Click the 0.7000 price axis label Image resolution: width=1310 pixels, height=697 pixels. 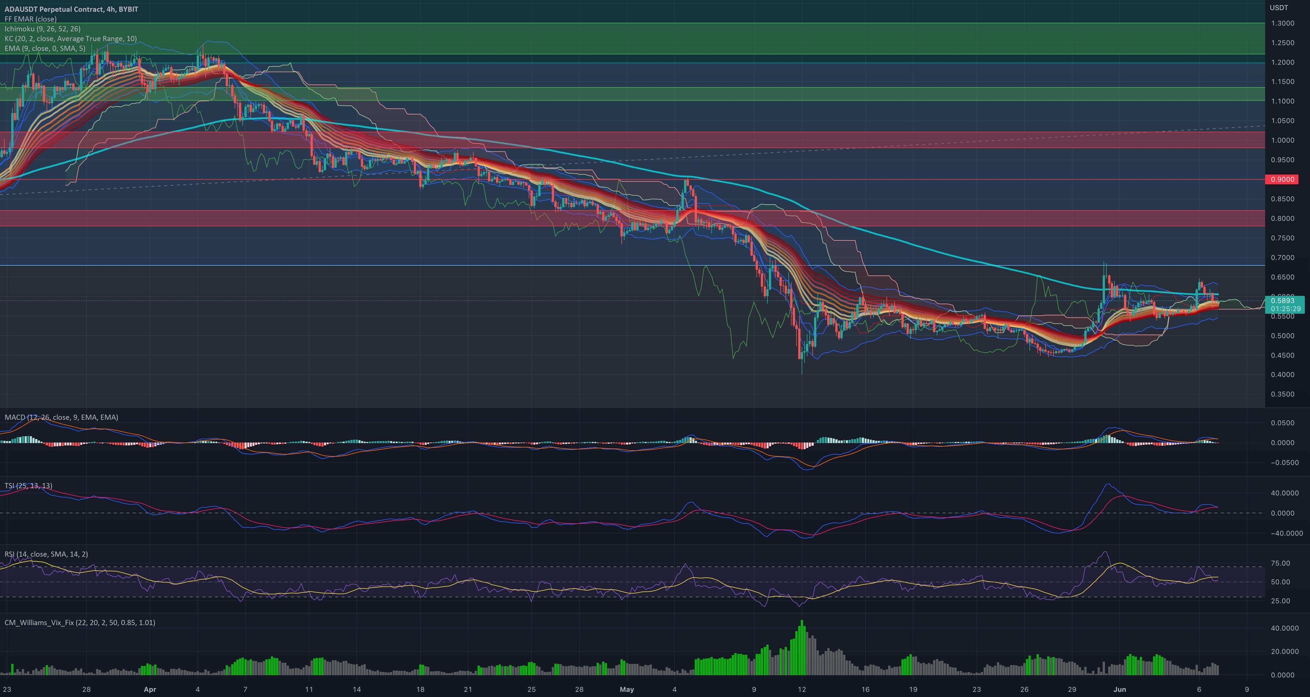[1282, 258]
